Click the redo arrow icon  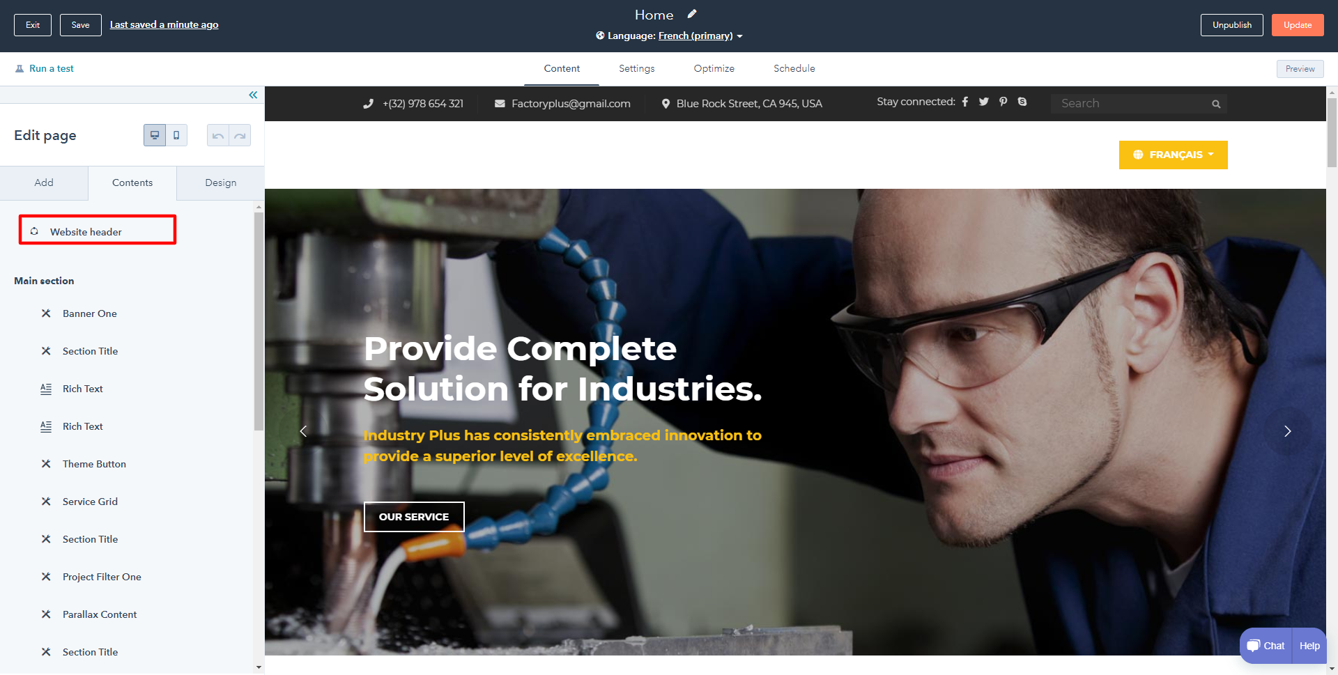240,135
